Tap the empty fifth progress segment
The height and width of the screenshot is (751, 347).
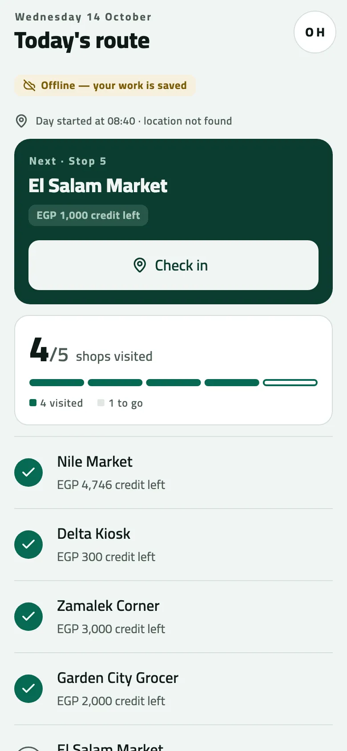click(x=290, y=383)
